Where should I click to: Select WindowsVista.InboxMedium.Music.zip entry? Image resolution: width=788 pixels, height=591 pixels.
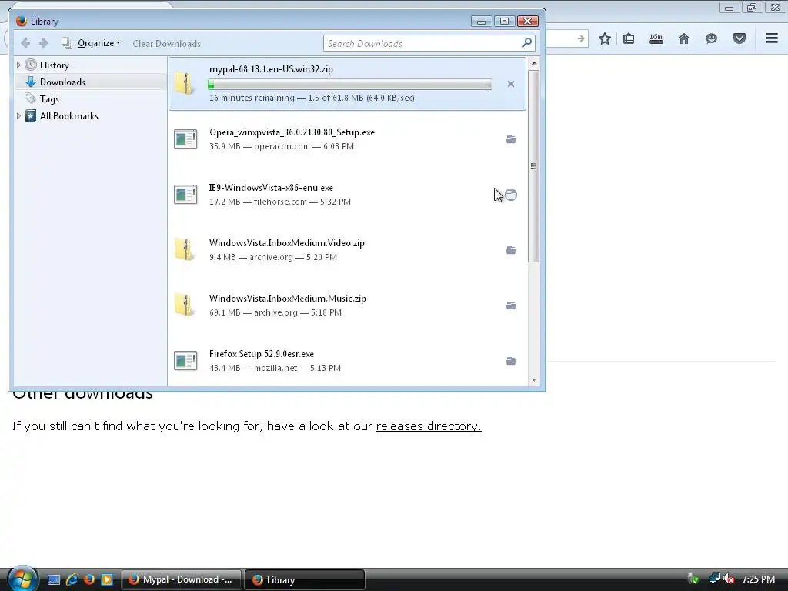click(347, 305)
